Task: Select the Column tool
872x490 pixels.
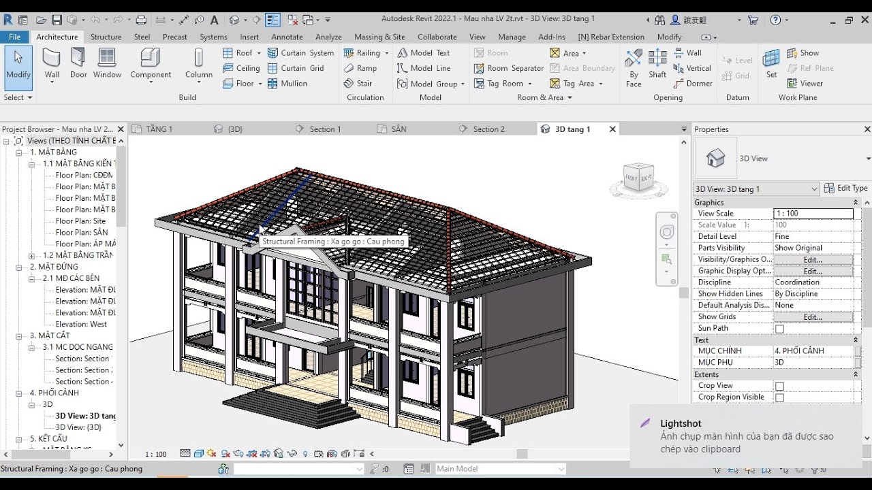Action: [x=198, y=64]
